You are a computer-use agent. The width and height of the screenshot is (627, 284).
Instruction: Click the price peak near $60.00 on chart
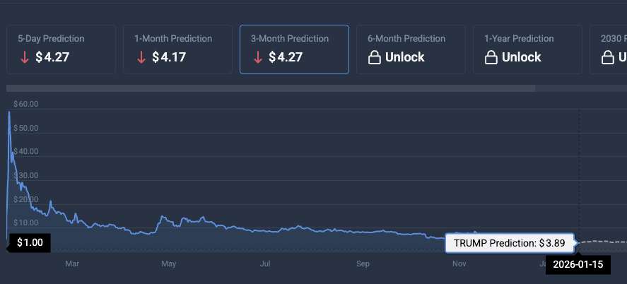coord(9,112)
